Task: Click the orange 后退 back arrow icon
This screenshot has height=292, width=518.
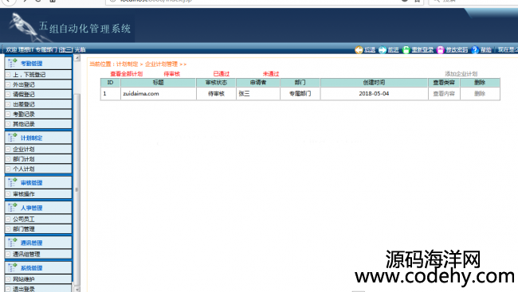Action: (x=359, y=50)
